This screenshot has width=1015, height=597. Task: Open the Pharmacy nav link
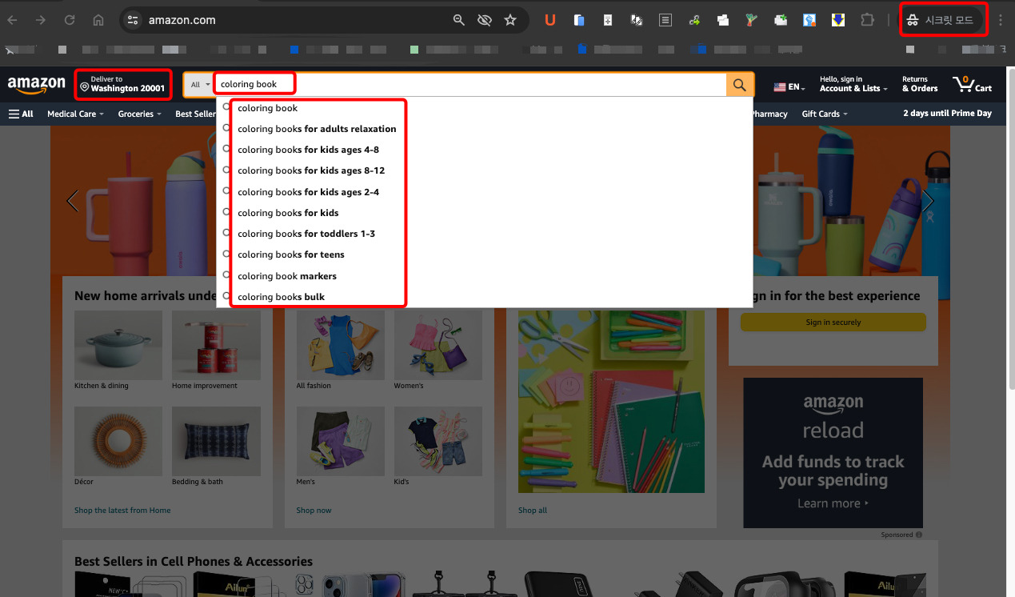pos(770,114)
